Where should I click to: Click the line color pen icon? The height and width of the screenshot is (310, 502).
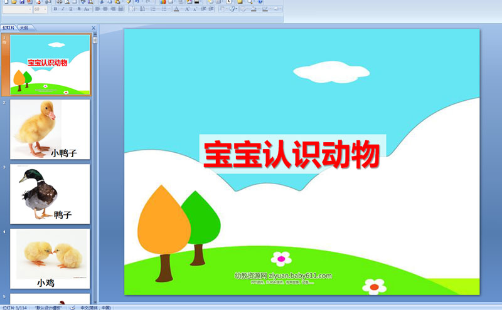tap(264, 9)
